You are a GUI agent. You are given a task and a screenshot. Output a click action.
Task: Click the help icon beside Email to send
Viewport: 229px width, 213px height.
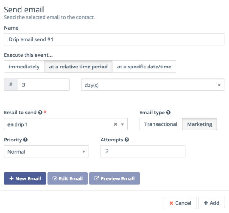[x=40, y=112]
